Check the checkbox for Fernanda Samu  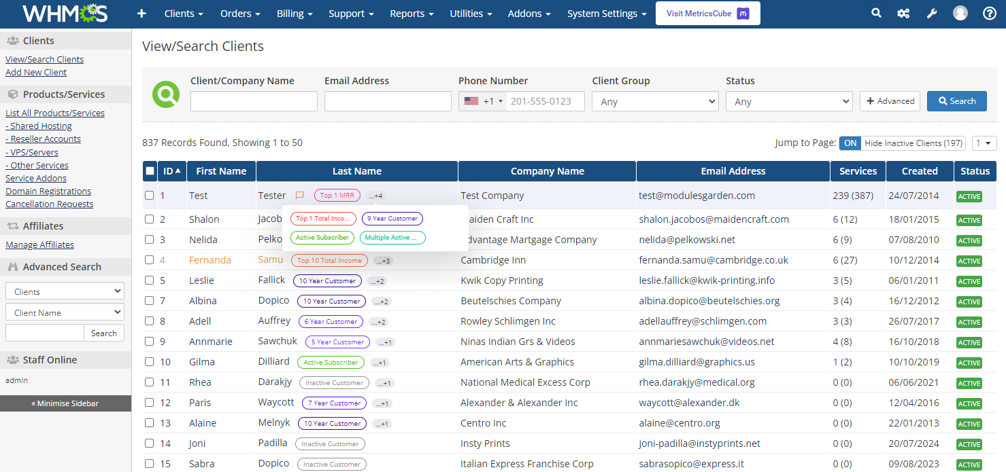point(150,260)
